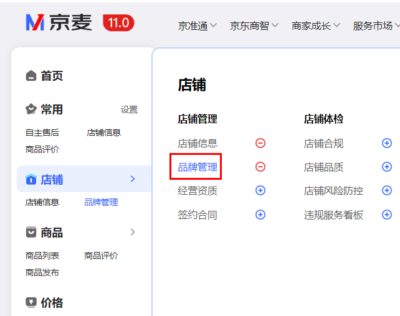This screenshot has width=400, height=316.
Task: Open 商品发布 in the sidebar
Action: pos(42,272)
